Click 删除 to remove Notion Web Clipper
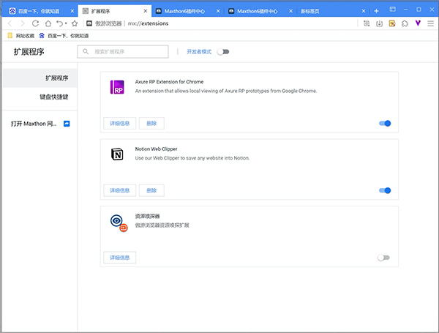This screenshot has width=439, height=333. click(151, 190)
